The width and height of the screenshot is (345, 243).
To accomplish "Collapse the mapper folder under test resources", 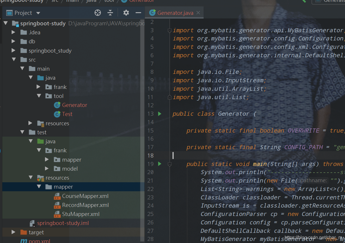I will click(39, 187).
